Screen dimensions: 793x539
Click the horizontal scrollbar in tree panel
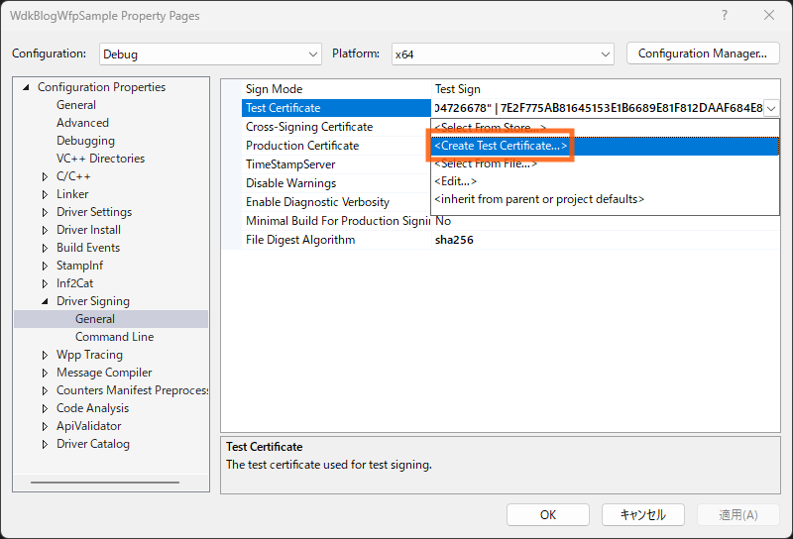(104, 482)
